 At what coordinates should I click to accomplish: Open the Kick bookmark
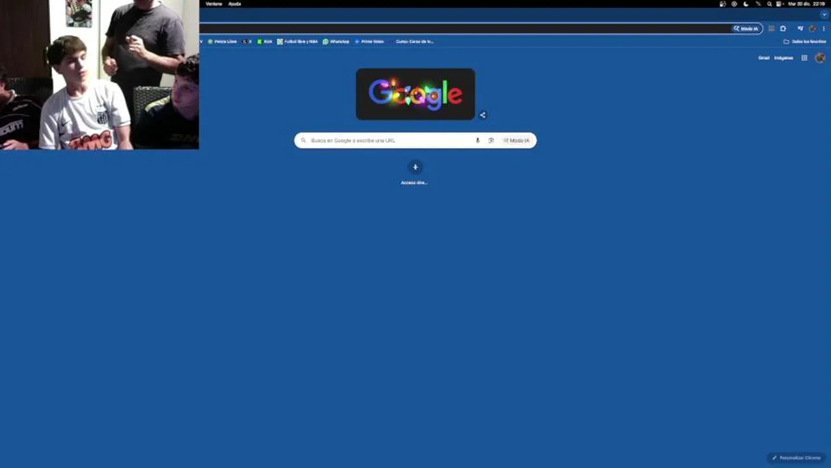(265, 42)
